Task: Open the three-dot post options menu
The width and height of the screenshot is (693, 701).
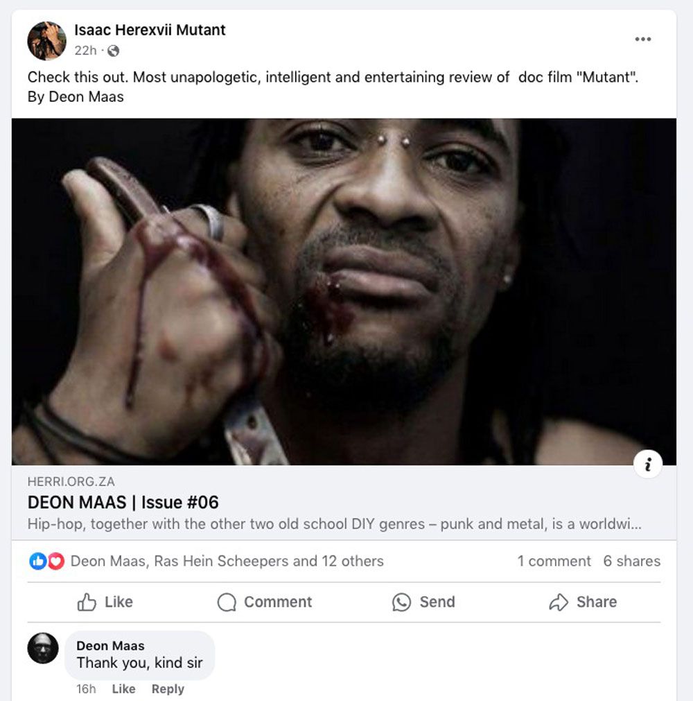Action: pos(642,39)
